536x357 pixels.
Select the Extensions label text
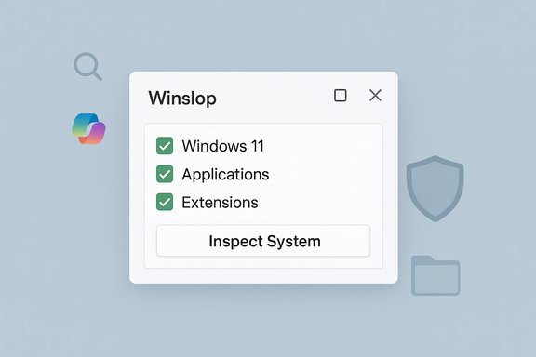click(221, 203)
